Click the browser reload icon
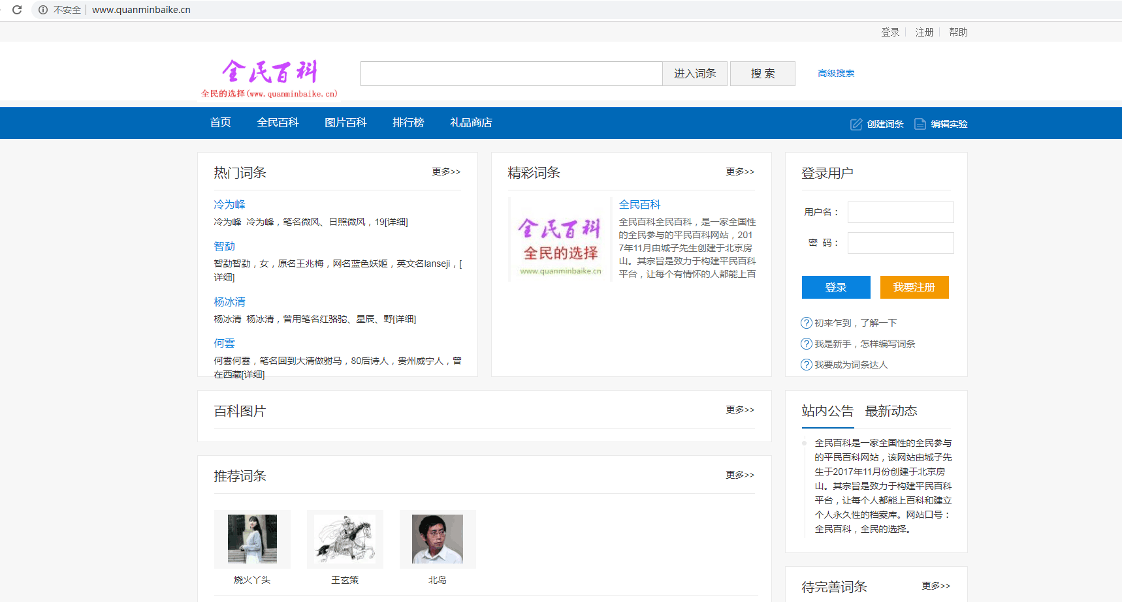 (x=17, y=10)
